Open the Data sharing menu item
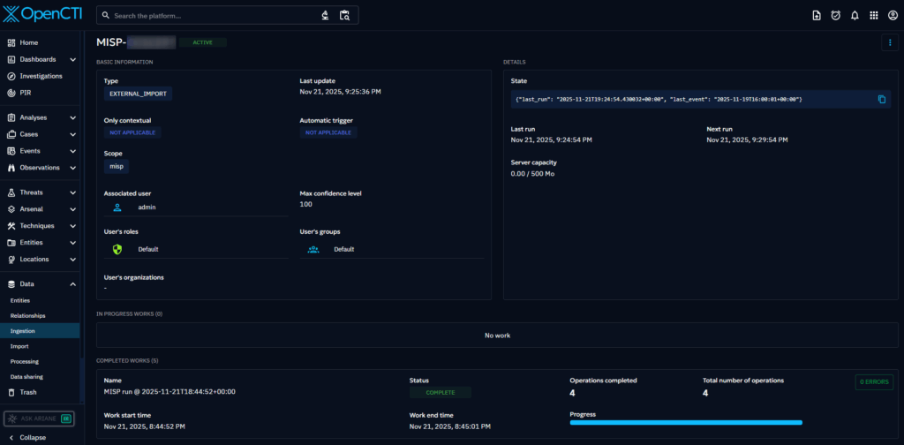904x445 pixels. tap(29, 376)
